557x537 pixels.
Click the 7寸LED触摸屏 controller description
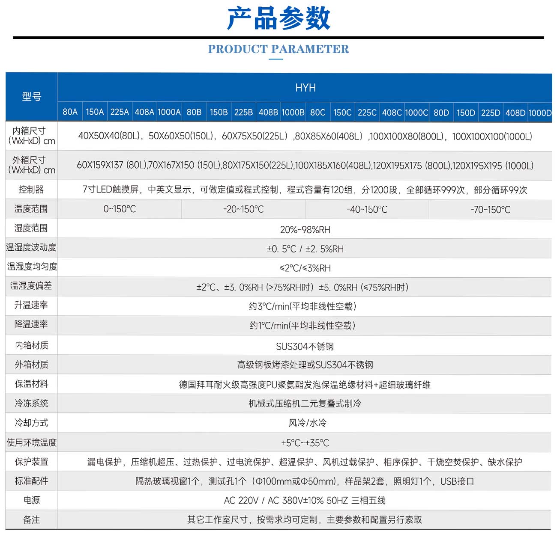click(x=305, y=190)
